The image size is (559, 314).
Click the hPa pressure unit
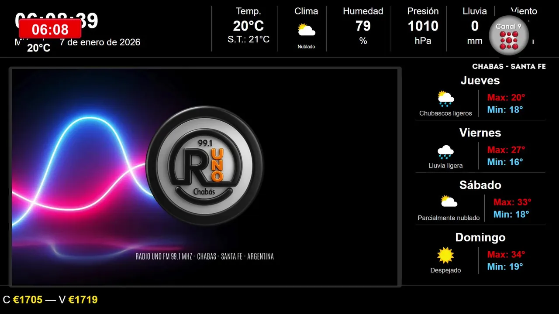[423, 41]
